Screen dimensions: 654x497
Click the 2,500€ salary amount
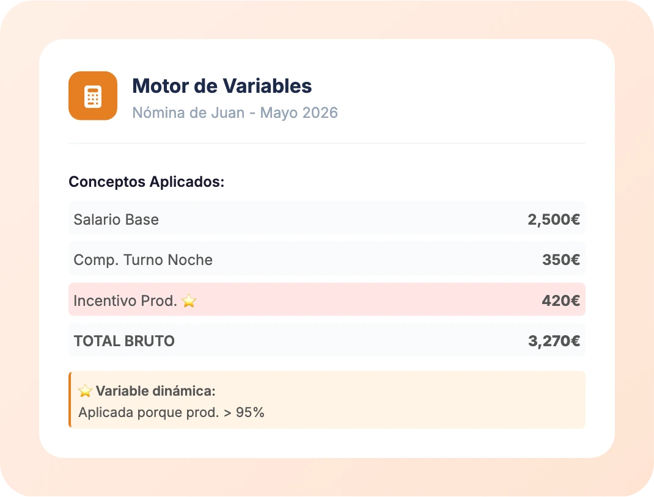(x=554, y=220)
